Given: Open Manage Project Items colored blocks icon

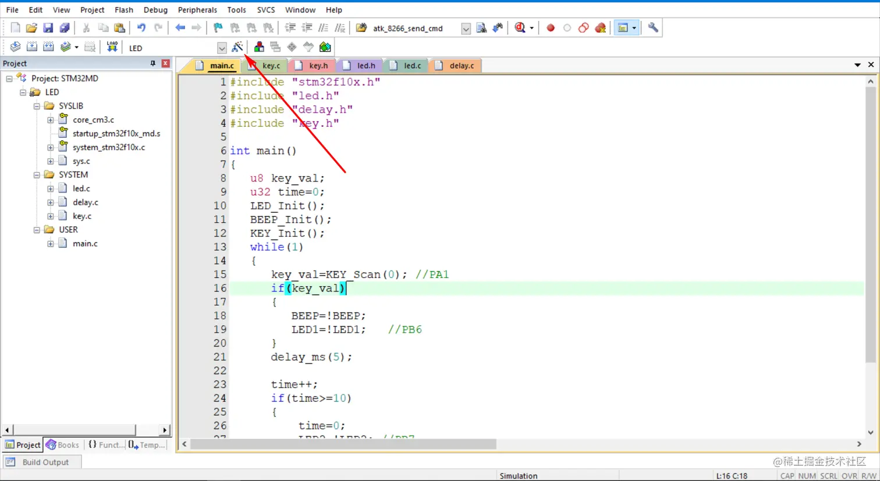Looking at the screenshot, I should pyautogui.click(x=259, y=47).
